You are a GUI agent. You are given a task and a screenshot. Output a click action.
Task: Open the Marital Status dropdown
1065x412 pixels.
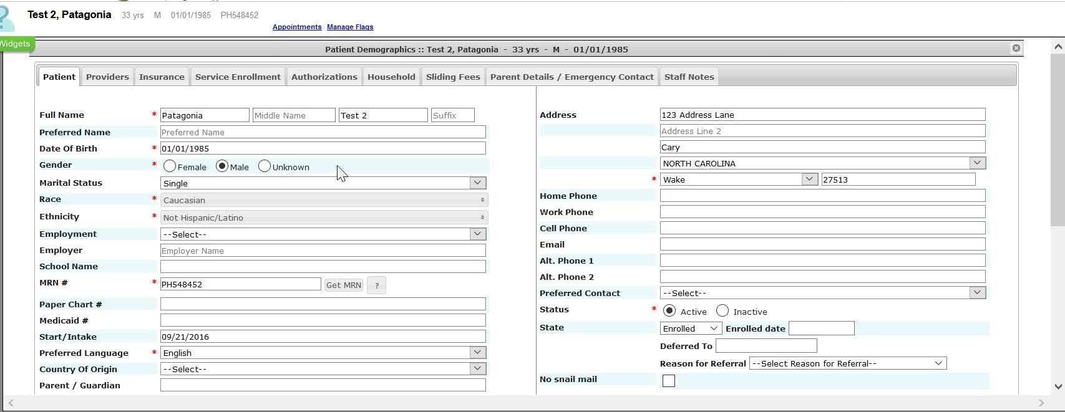tap(323, 183)
